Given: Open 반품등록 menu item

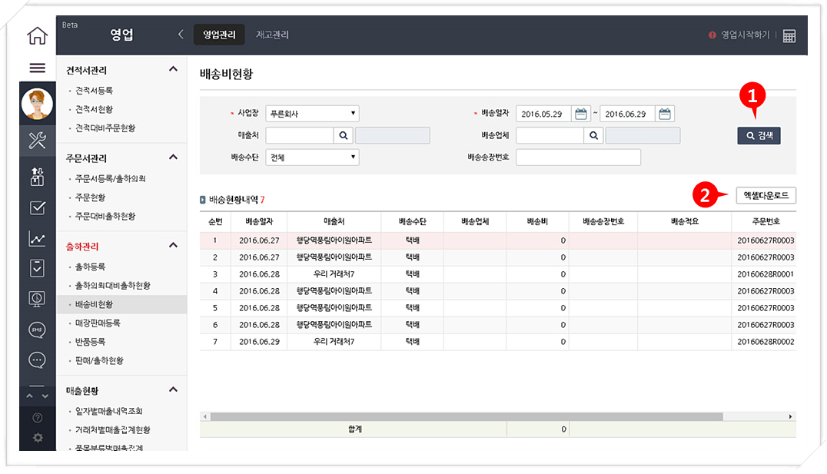Looking at the screenshot, I should pyautogui.click(x=90, y=342).
